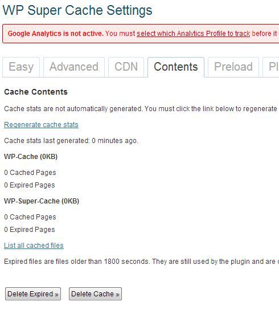The height and width of the screenshot is (318, 279).
Task: Open the List all cached files link
Action: [x=34, y=246]
